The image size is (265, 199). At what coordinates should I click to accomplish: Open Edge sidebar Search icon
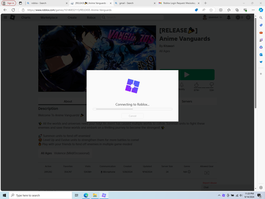pyautogui.click(x=261, y=18)
